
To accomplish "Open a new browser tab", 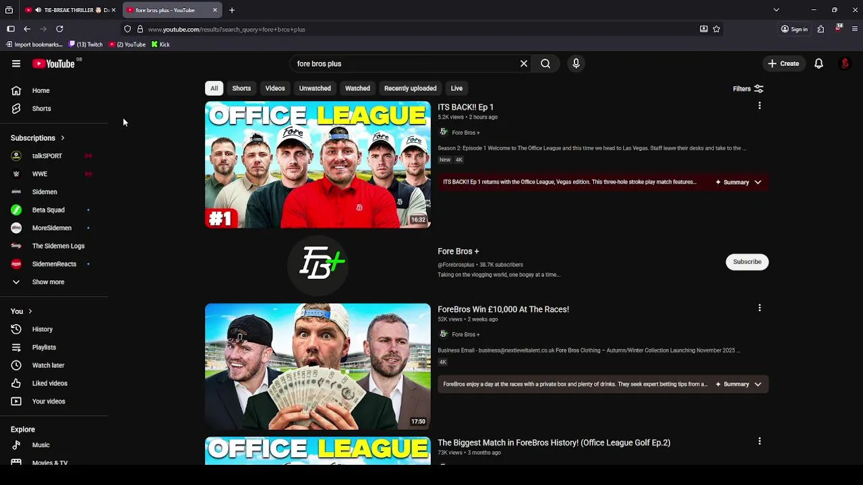I will click(x=232, y=10).
